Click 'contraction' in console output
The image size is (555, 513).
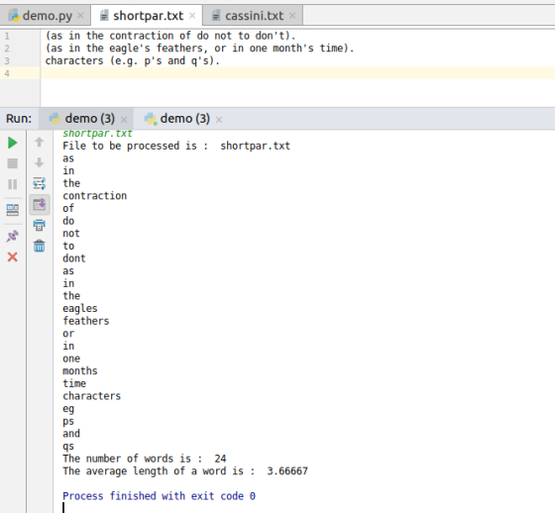click(94, 196)
